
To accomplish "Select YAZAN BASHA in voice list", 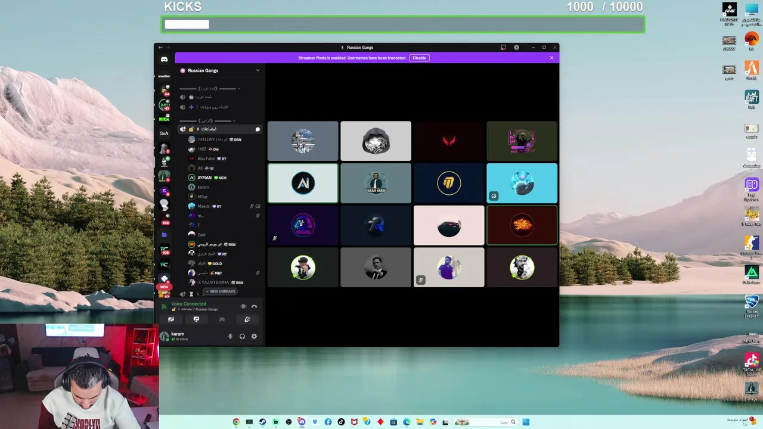I will tap(224, 282).
